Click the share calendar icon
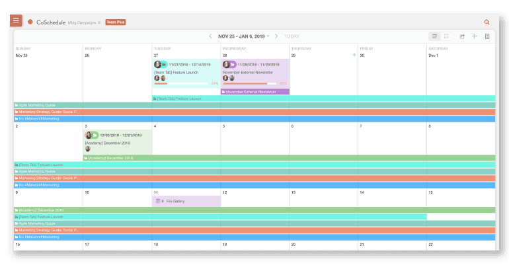The height and width of the screenshot is (271, 509). pos(463,36)
